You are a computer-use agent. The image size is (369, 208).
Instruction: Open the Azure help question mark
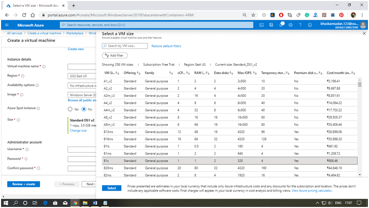pyautogui.click(x=300, y=25)
